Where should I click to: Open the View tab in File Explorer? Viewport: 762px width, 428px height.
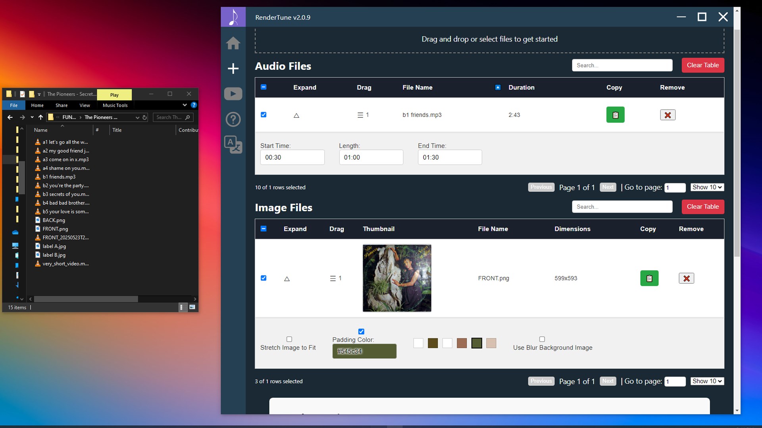click(x=85, y=105)
